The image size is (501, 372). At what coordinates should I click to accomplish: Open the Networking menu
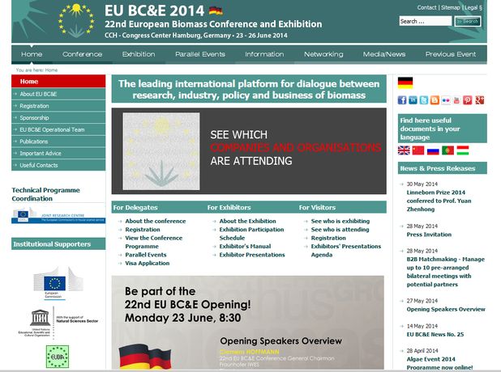[x=323, y=54]
